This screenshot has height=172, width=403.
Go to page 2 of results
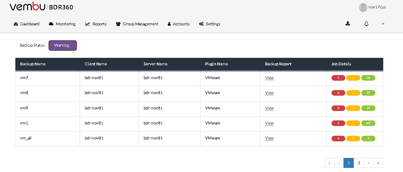click(x=359, y=163)
